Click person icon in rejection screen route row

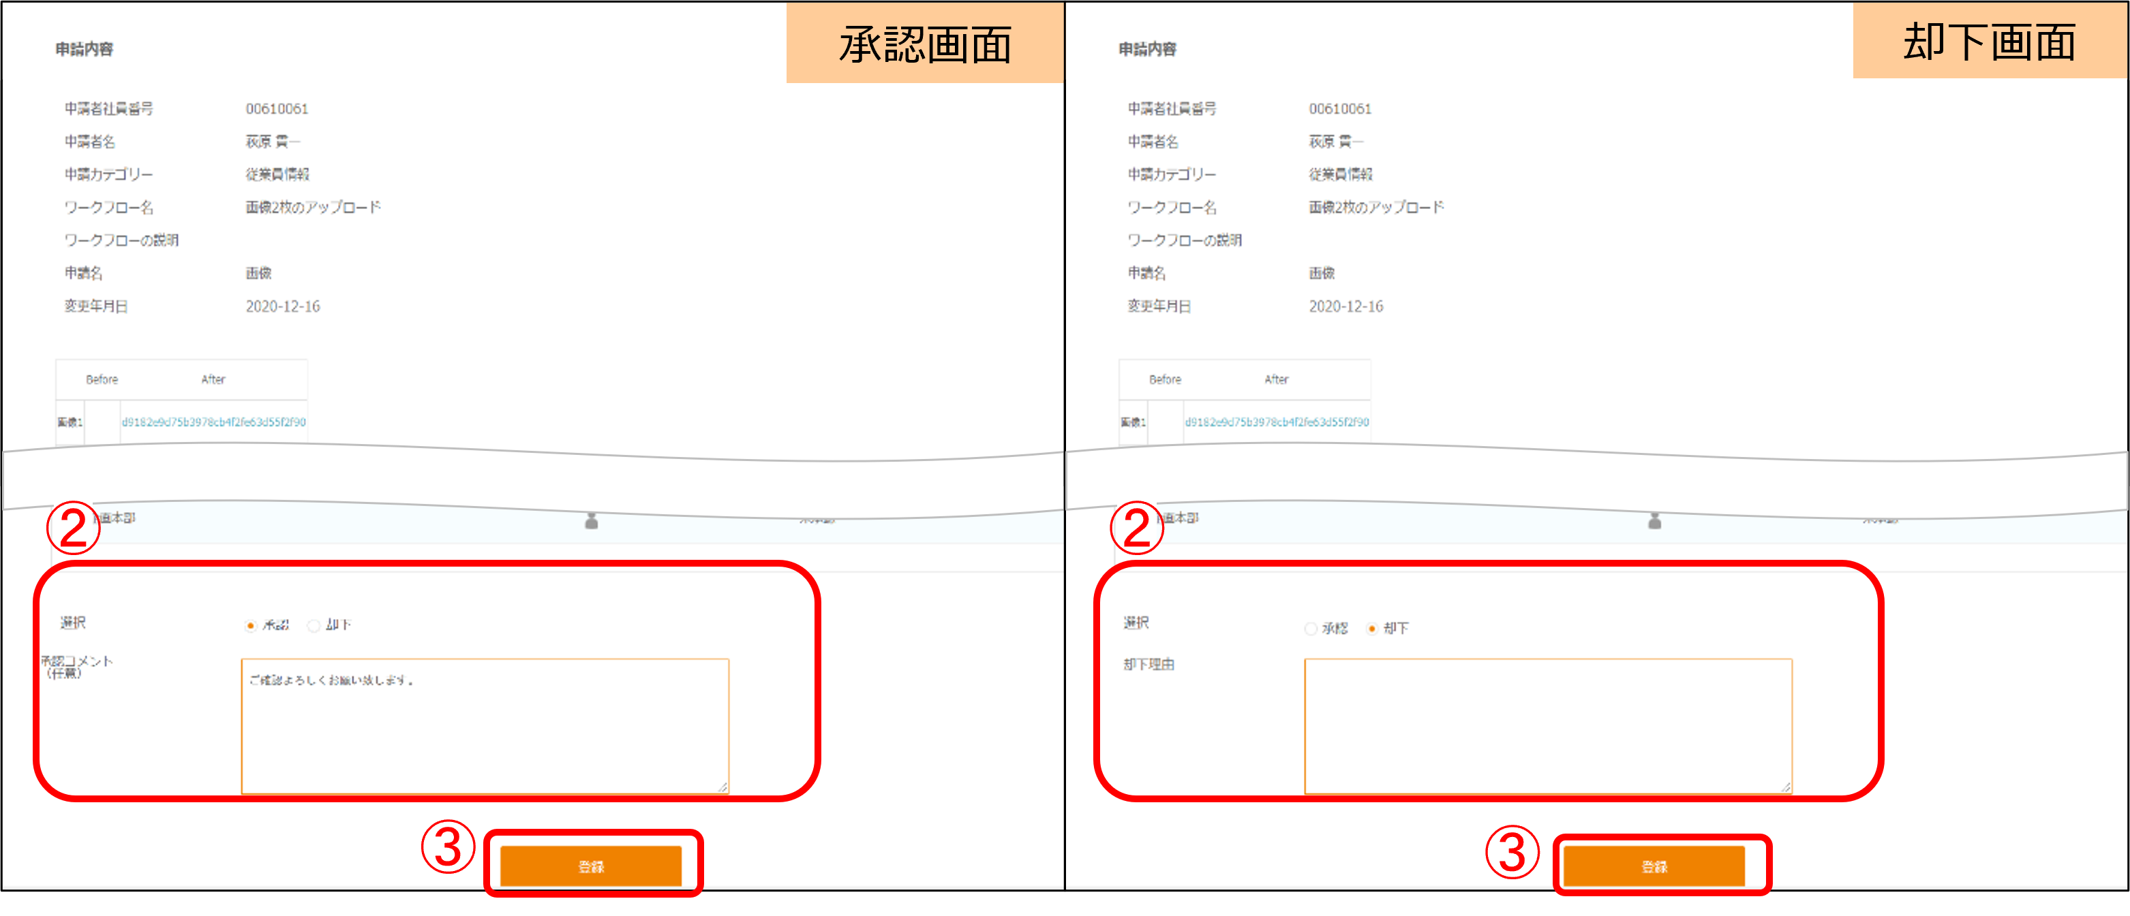click(x=1654, y=520)
